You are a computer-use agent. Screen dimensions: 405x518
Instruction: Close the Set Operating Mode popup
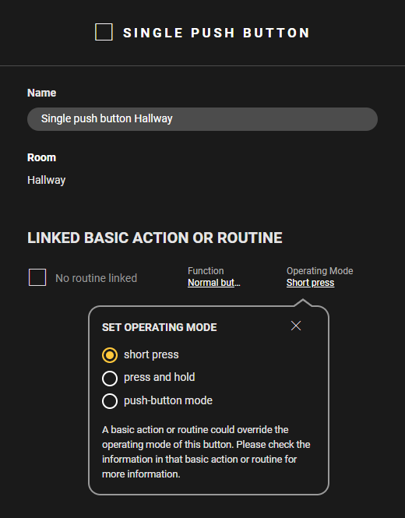coord(296,326)
